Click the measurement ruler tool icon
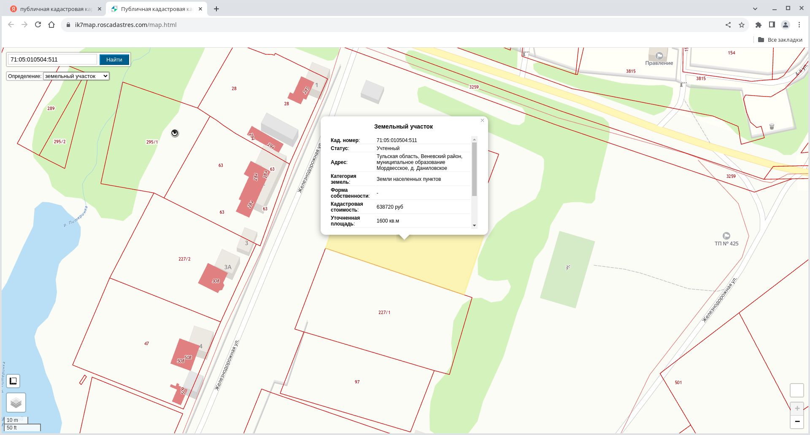This screenshot has width=810, height=435. 13,381
